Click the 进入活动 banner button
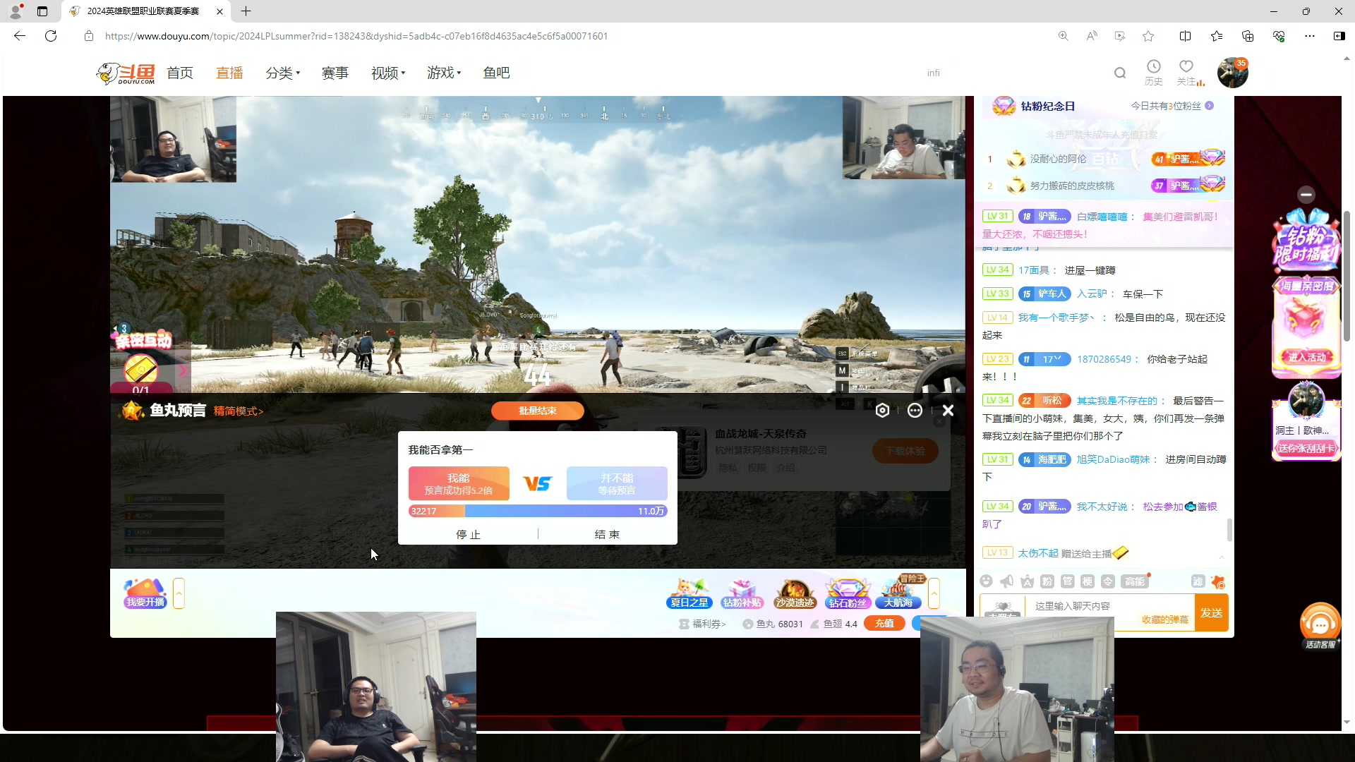Image resolution: width=1355 pixels, height=762 pixels. point(1306,357)
